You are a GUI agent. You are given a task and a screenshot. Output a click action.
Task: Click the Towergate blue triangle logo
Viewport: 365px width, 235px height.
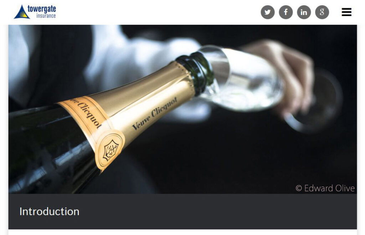coord(22,12)
